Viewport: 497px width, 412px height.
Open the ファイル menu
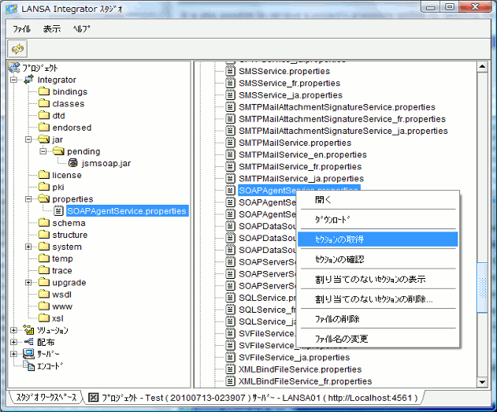coord(21,29)
